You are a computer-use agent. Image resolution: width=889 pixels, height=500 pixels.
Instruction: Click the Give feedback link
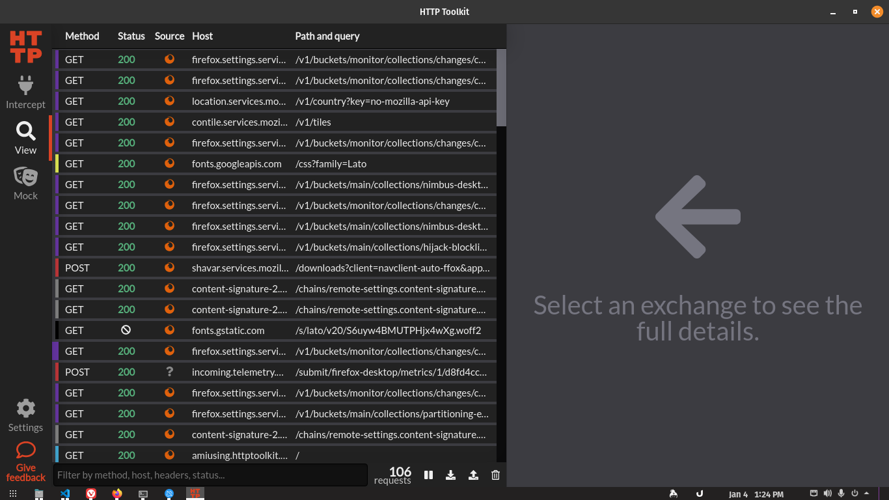point(25,461)
